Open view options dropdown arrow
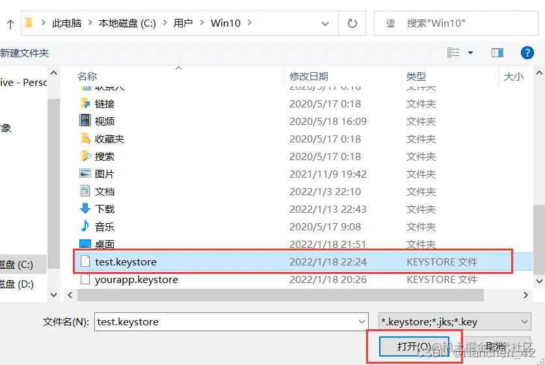Screen dimensions: 545x365 470,53
